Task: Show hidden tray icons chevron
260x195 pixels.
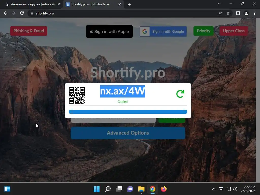Action: pyautogui.click(x=214, y=189)
